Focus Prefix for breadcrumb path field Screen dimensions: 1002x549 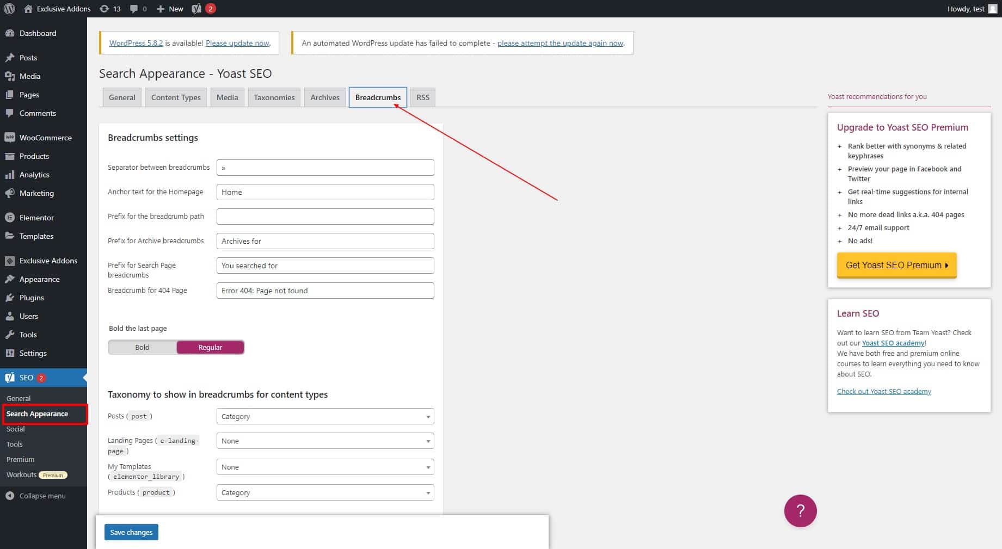325,217
